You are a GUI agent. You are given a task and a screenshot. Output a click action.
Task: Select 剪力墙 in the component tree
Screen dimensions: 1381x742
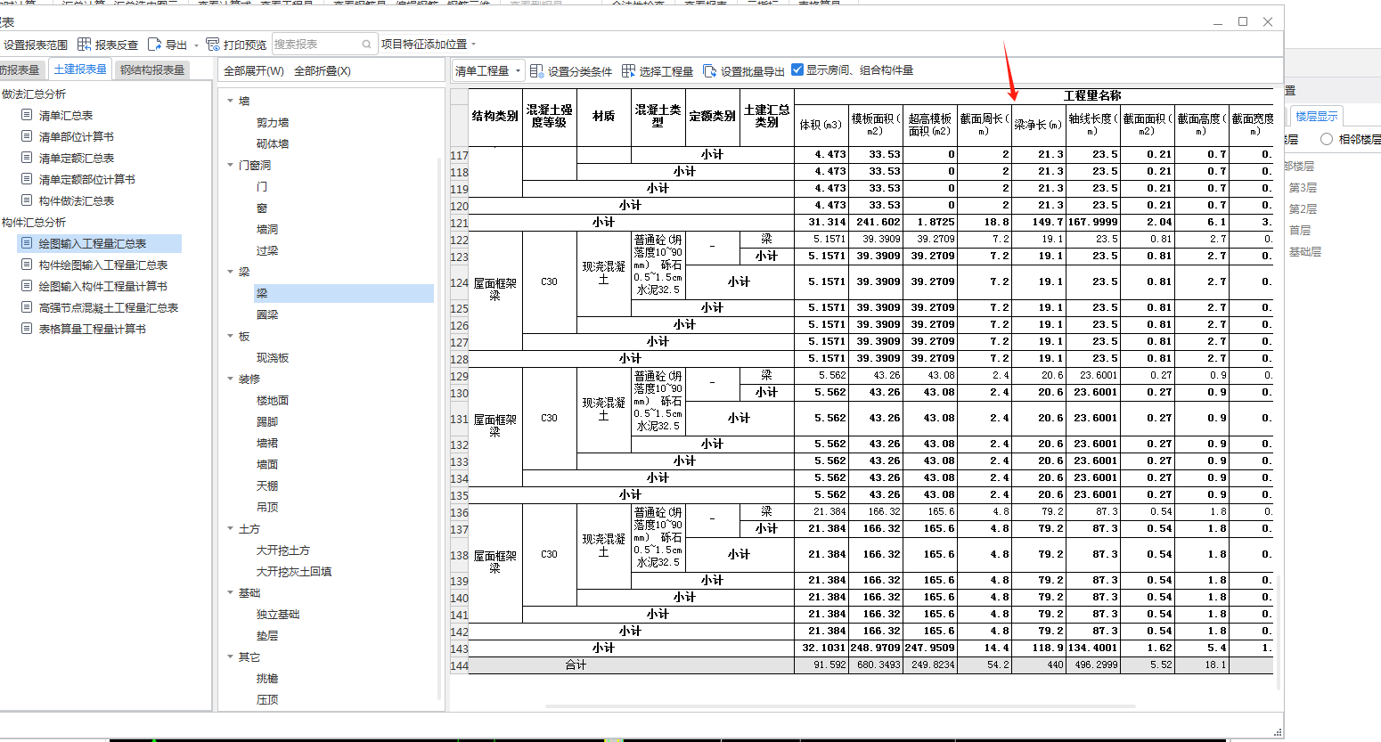(273, 123)
